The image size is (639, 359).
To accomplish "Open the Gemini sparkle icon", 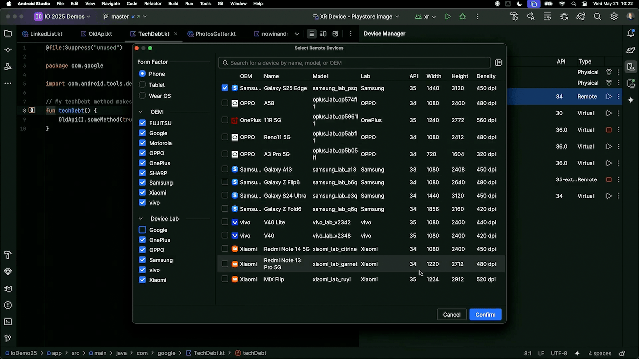I will [x=631, y=100].
